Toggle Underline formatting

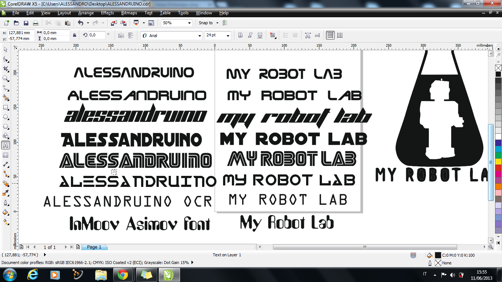(260, 35)
